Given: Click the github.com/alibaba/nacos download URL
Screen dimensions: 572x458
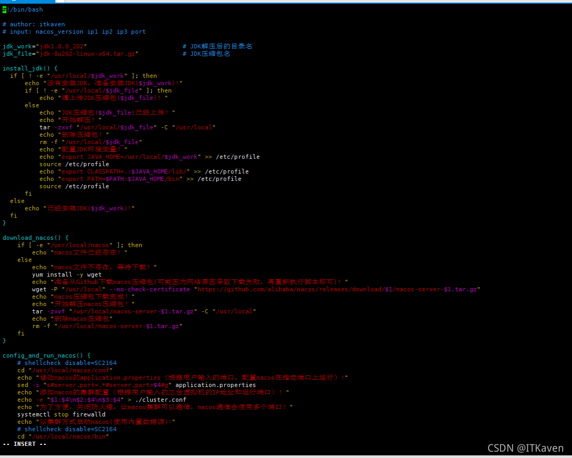Looking at the screenshot, I should tap(337, 289).
